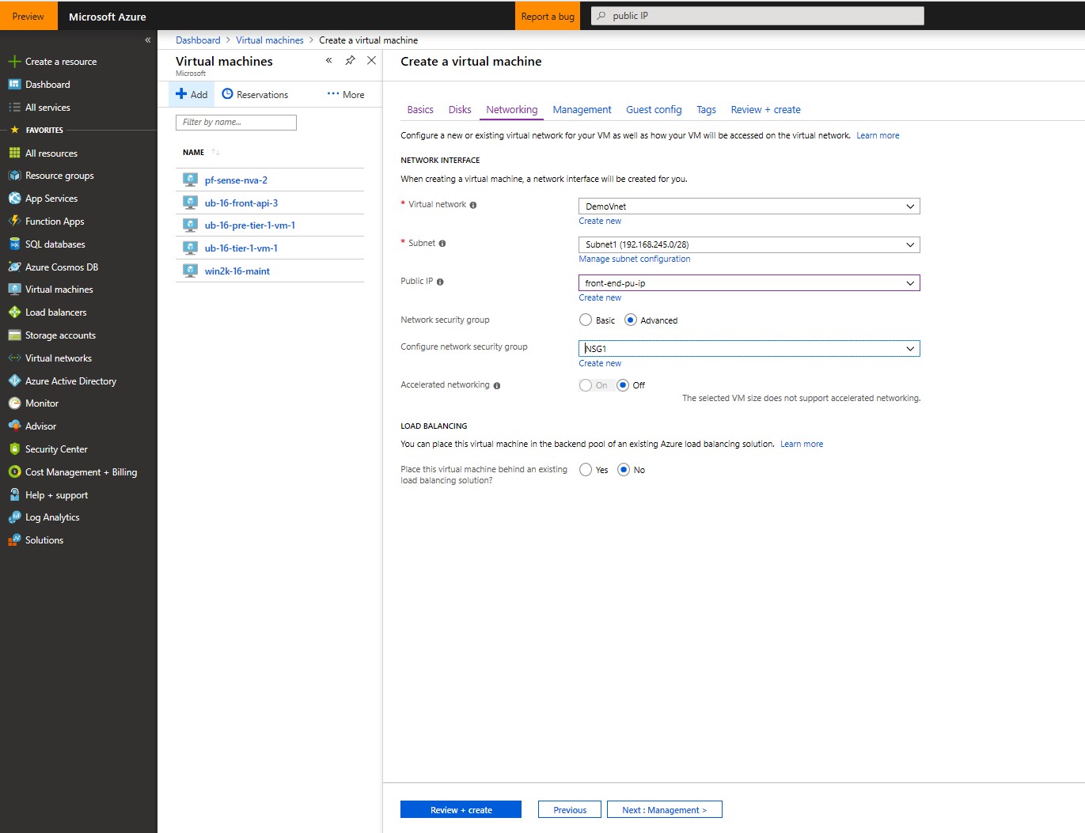
Task: Switch to the Basics tab
Action: pyautogui.click(x=420, y=110)
